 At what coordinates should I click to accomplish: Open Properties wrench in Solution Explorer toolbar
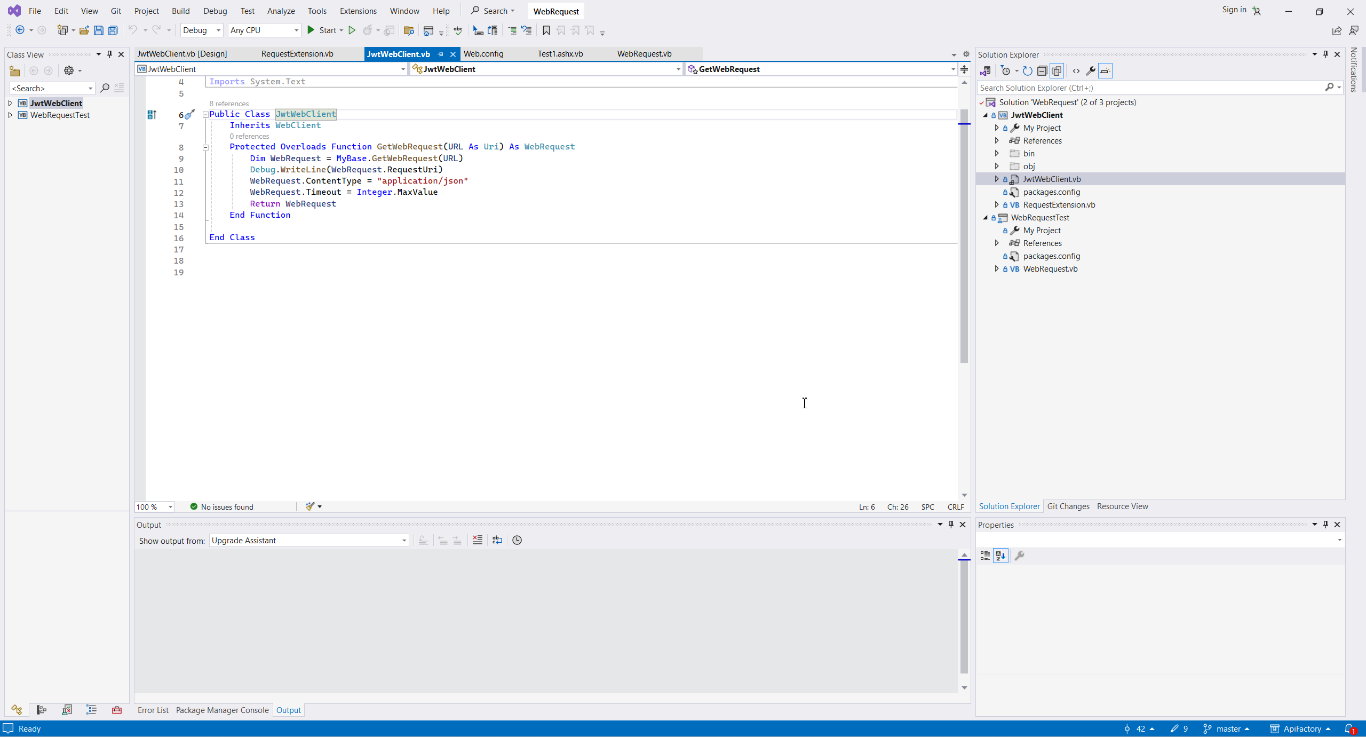point(1090,71)
